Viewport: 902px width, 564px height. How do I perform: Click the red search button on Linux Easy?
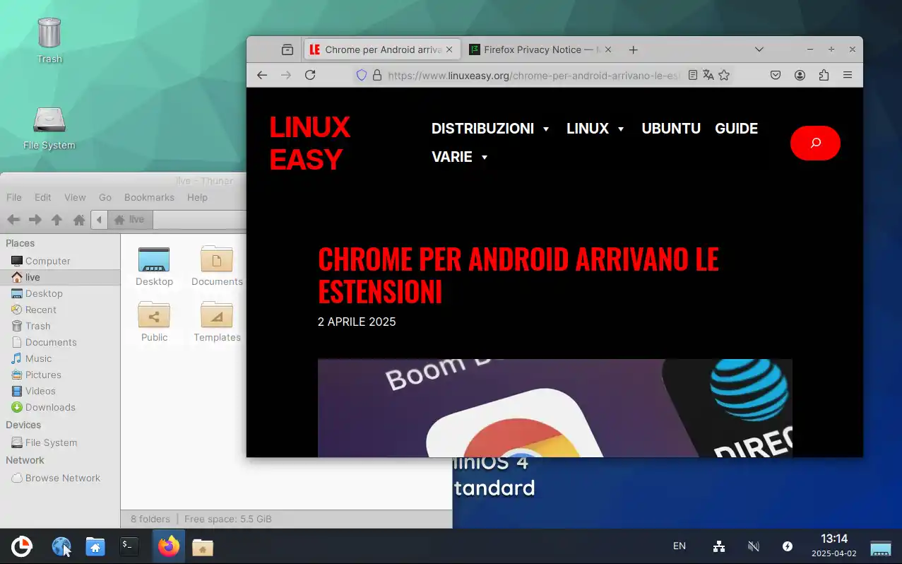815,143
